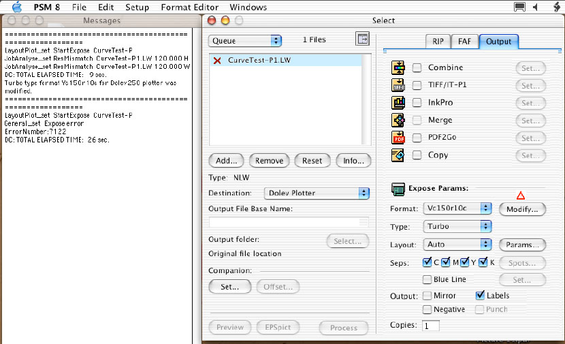Enable the Combine checkbox
Image resolution: width=565 pixels, height=344 pixels.
(417, 67)
